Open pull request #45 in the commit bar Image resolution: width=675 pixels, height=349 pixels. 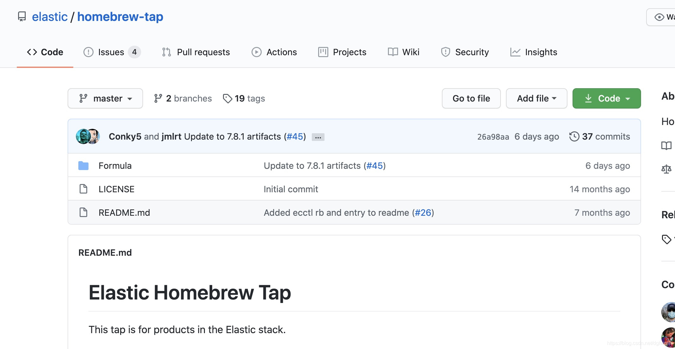(x=295, y=136)
